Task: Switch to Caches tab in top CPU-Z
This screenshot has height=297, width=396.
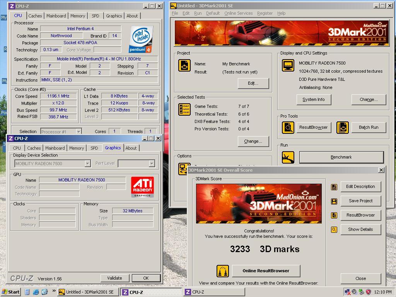Action: coord(35,15)
